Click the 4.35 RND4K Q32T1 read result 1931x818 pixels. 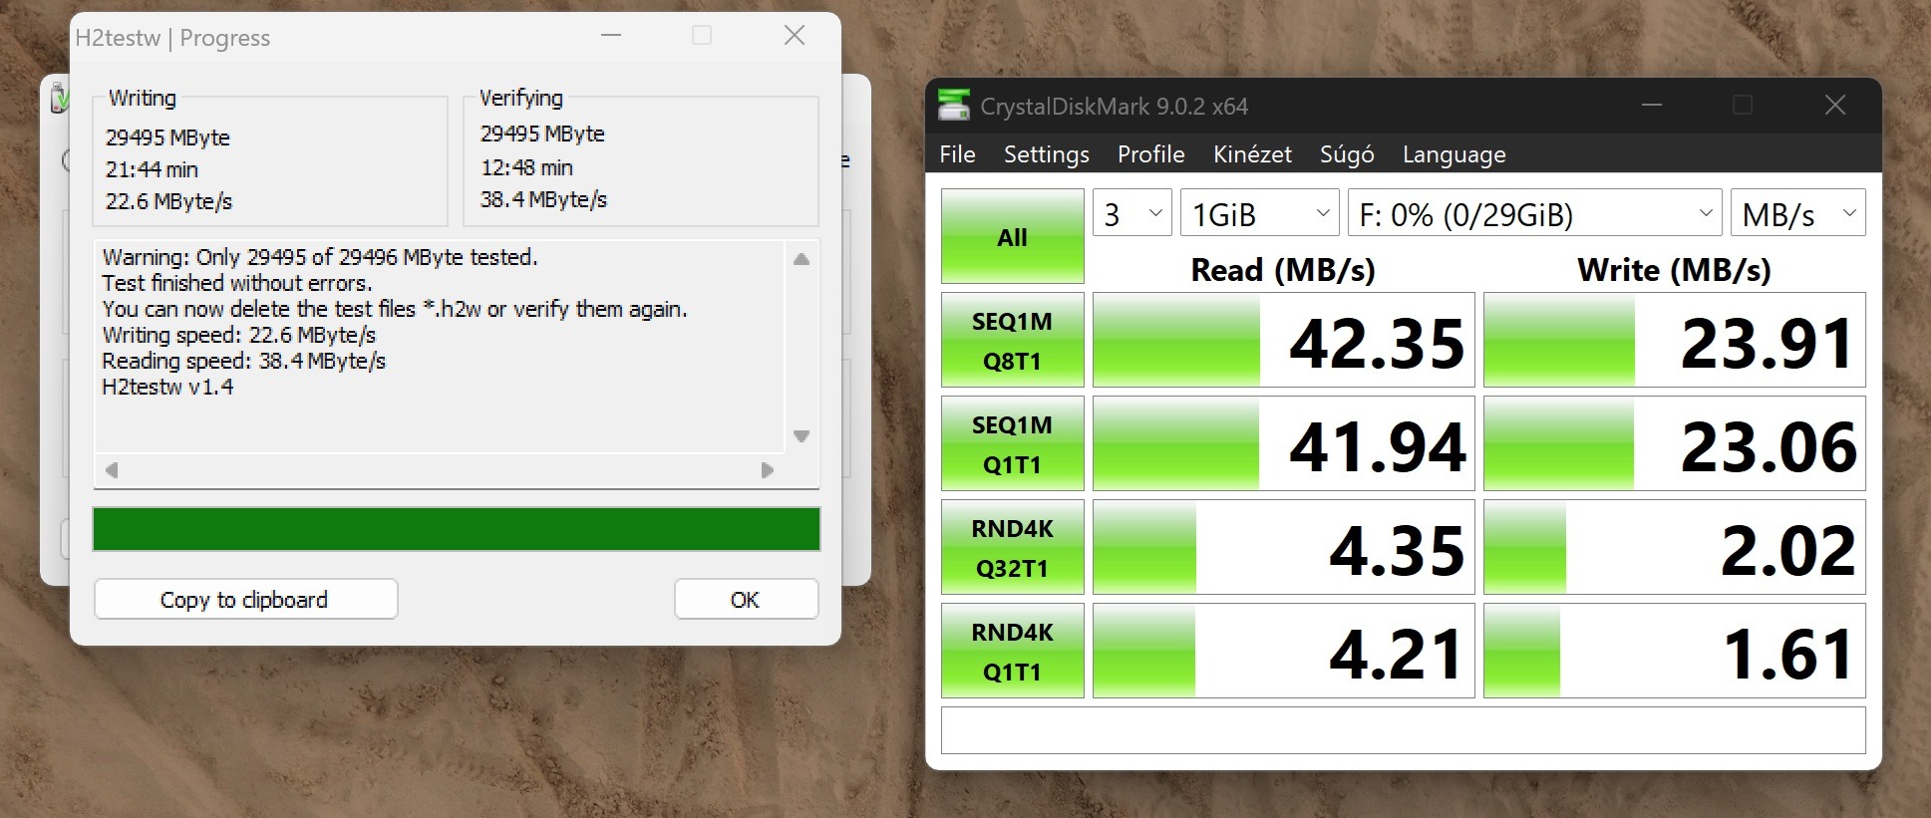click(1283, 547)
